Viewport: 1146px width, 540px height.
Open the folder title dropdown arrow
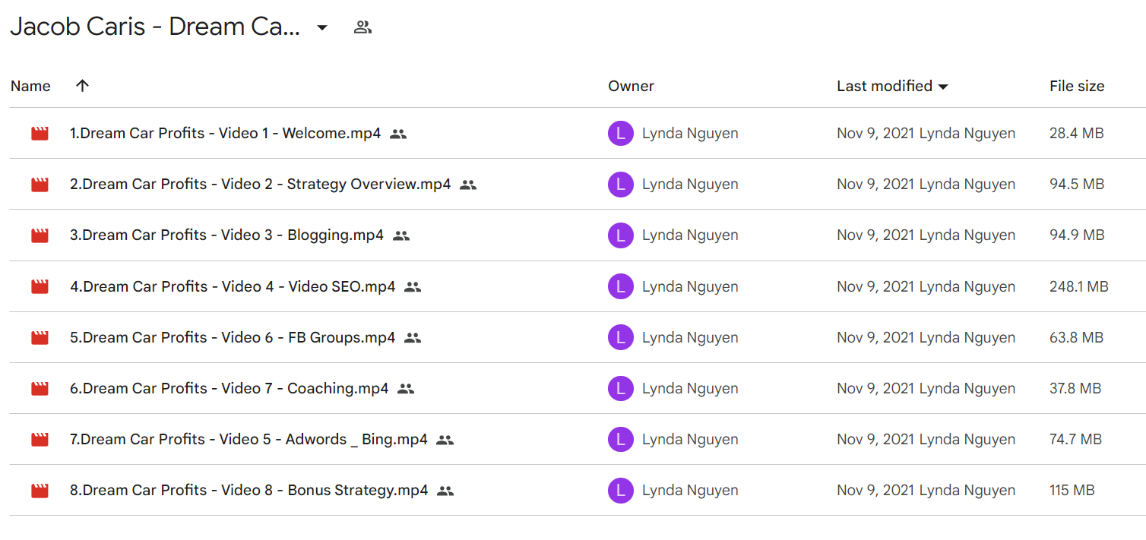[322, 28]
